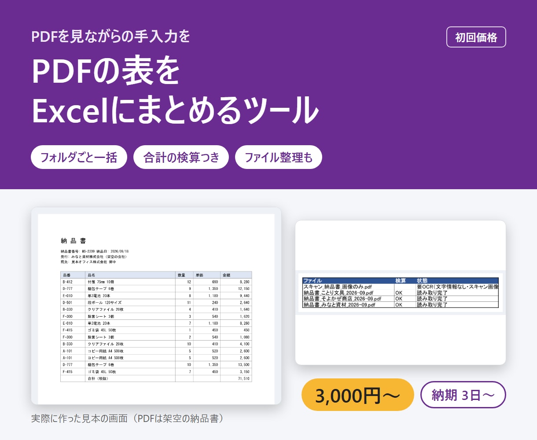Click the amount 1,620
This screenshot has width=537, height=440.
pyautogui.click(x=245, y=316)
